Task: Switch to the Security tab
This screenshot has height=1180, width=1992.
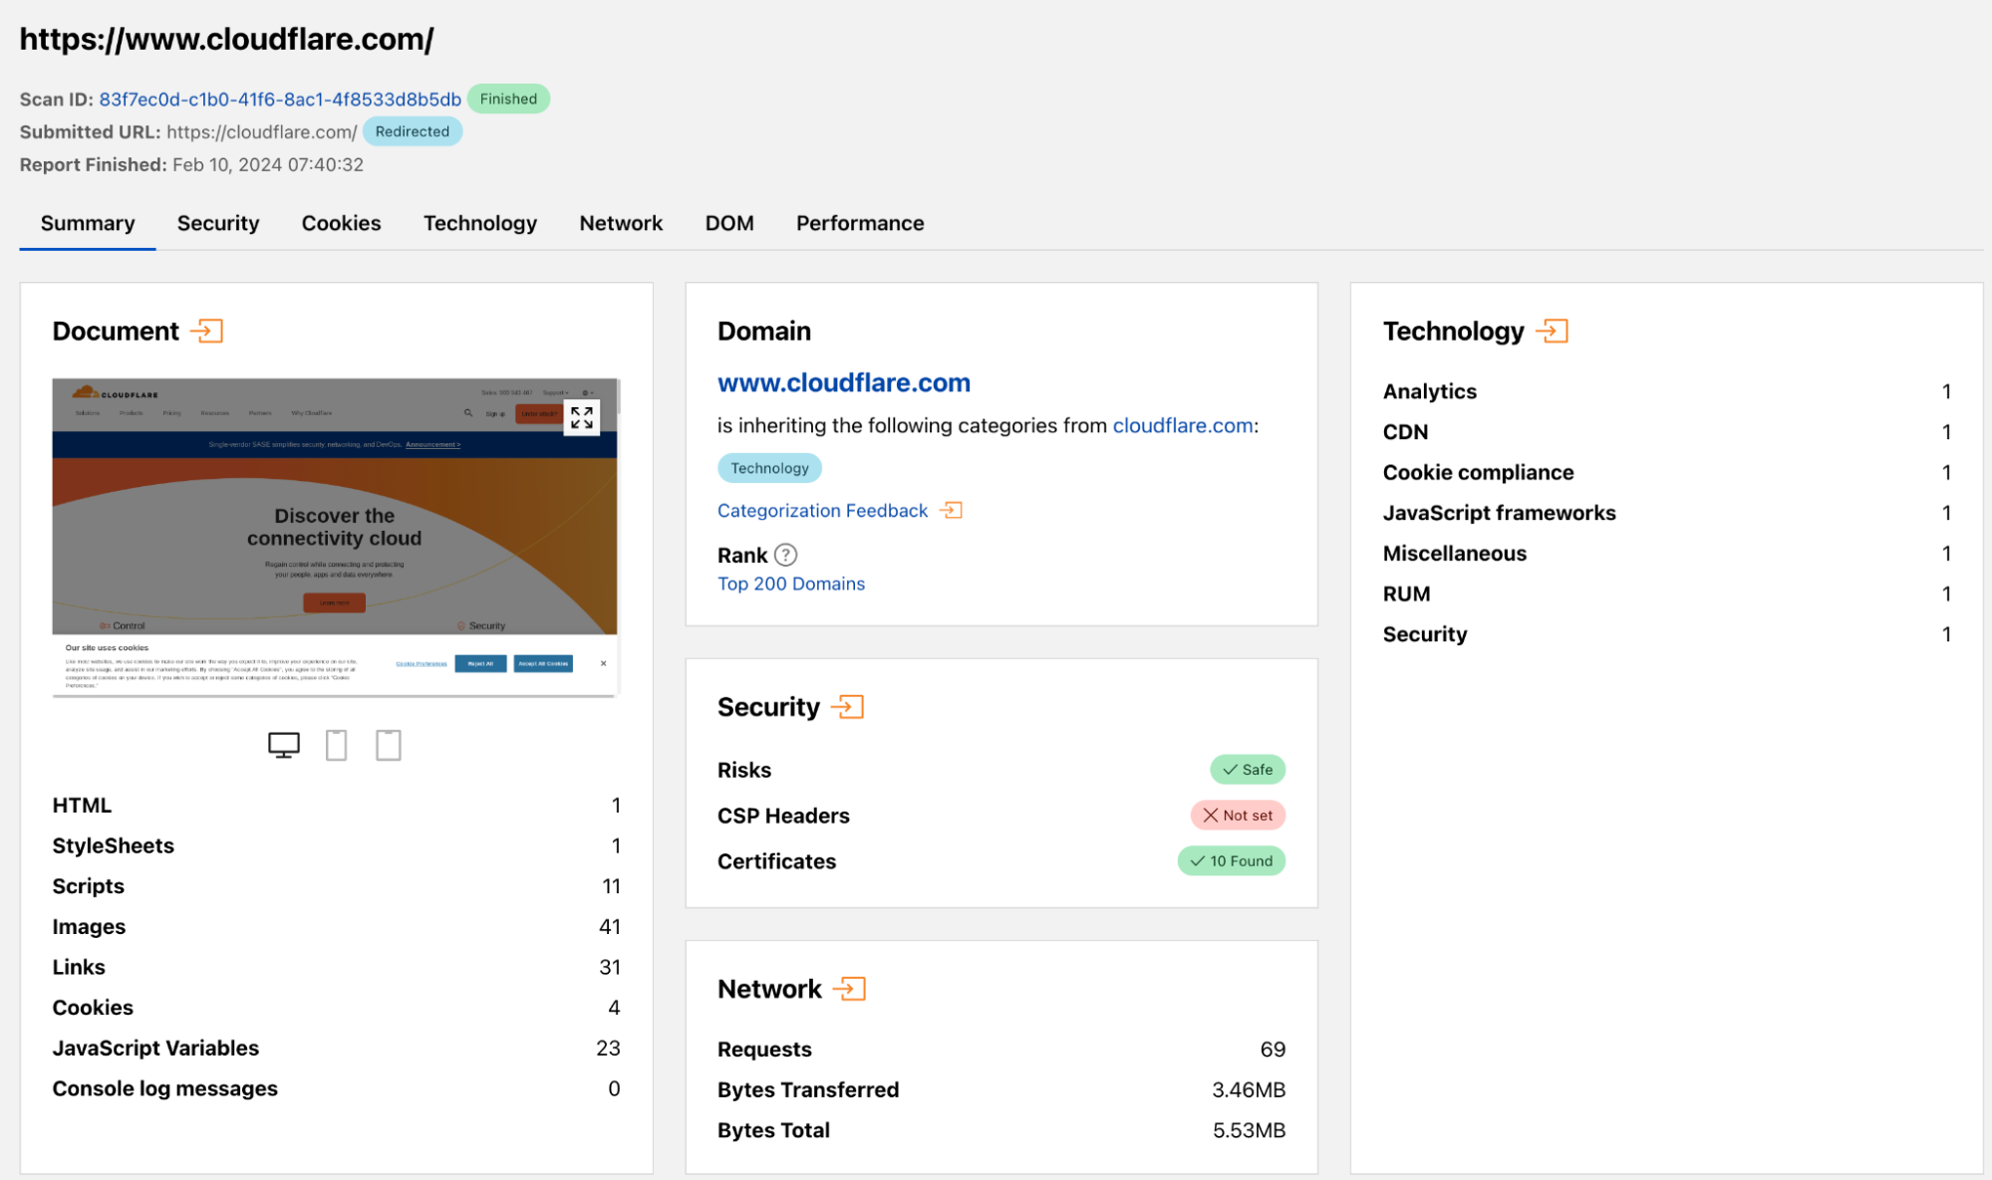Action: [x=218, y=222]
